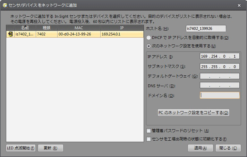Select DHCP automatic IP address option

click(149, 38)
